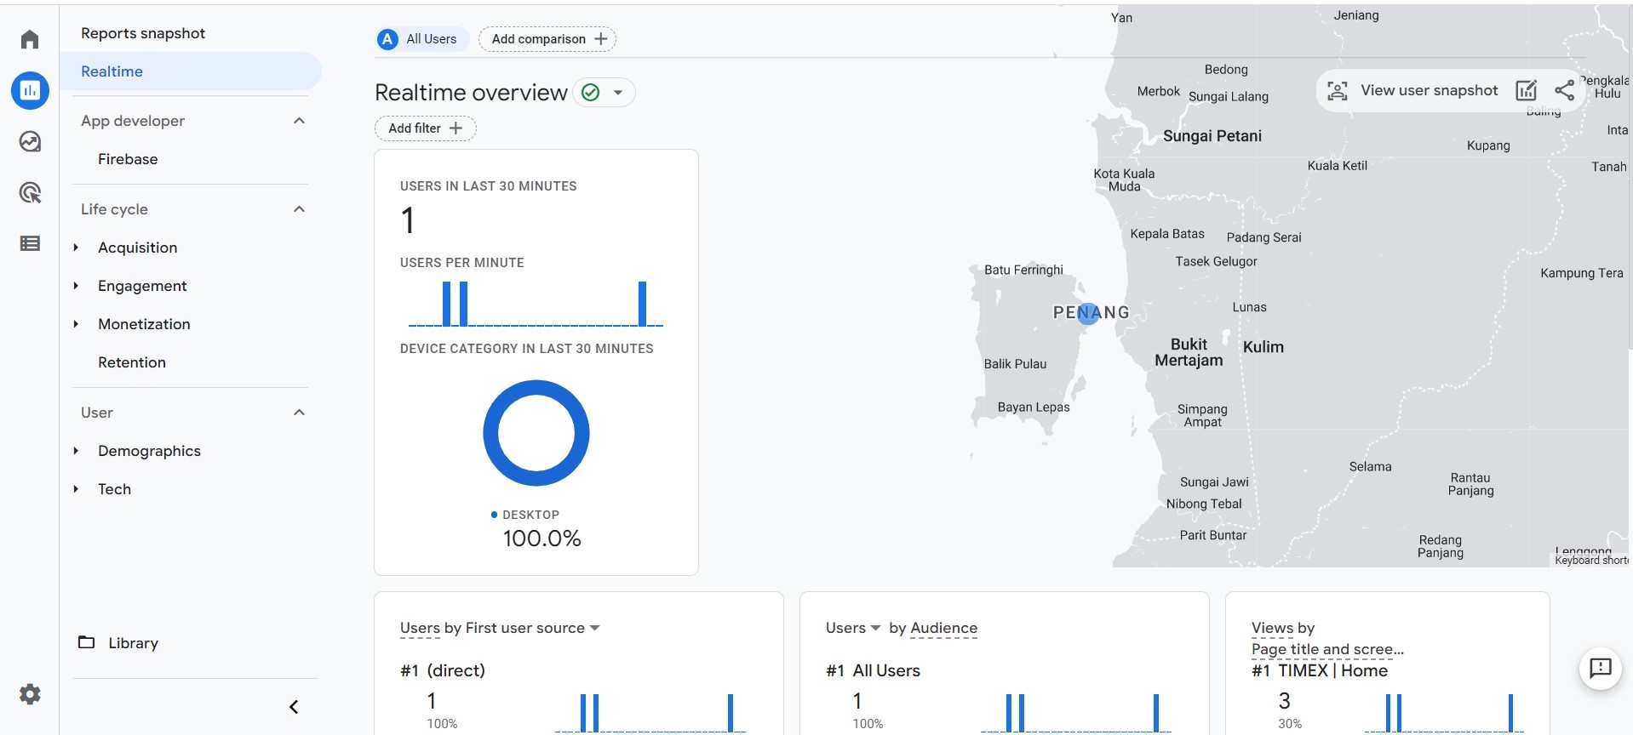The height and width of the screenshot is (735, 1633).
Task: Click the share report icon
Action: [1564, 90]
